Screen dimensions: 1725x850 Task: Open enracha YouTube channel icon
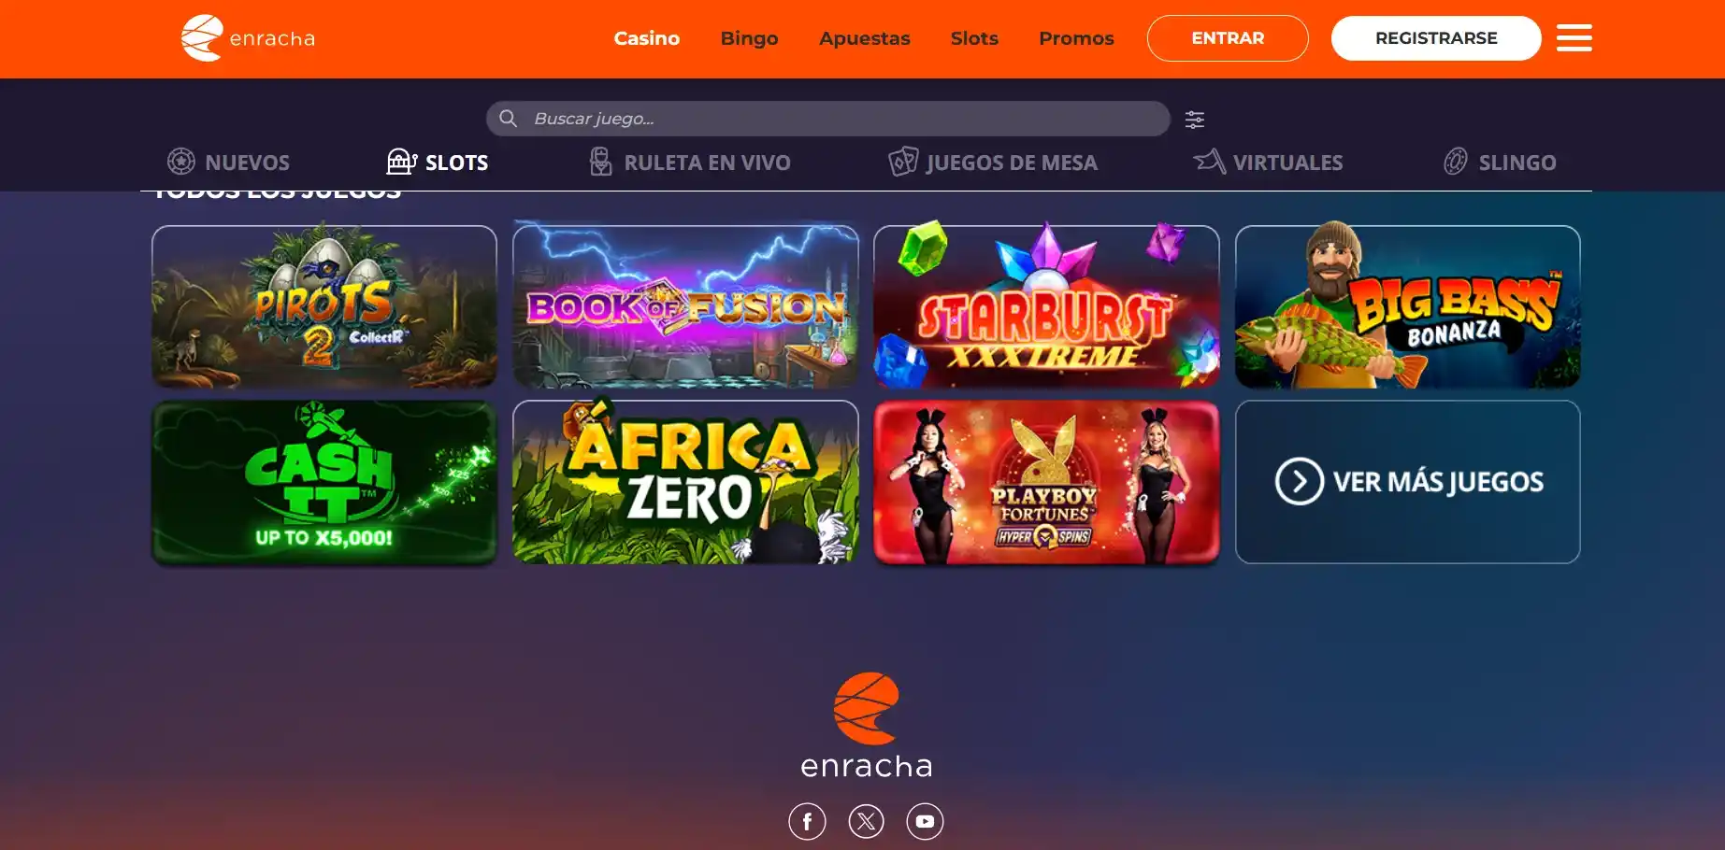click(925, 821)
